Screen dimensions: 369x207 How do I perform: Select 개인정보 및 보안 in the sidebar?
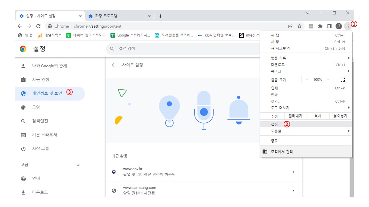(50, 93)
